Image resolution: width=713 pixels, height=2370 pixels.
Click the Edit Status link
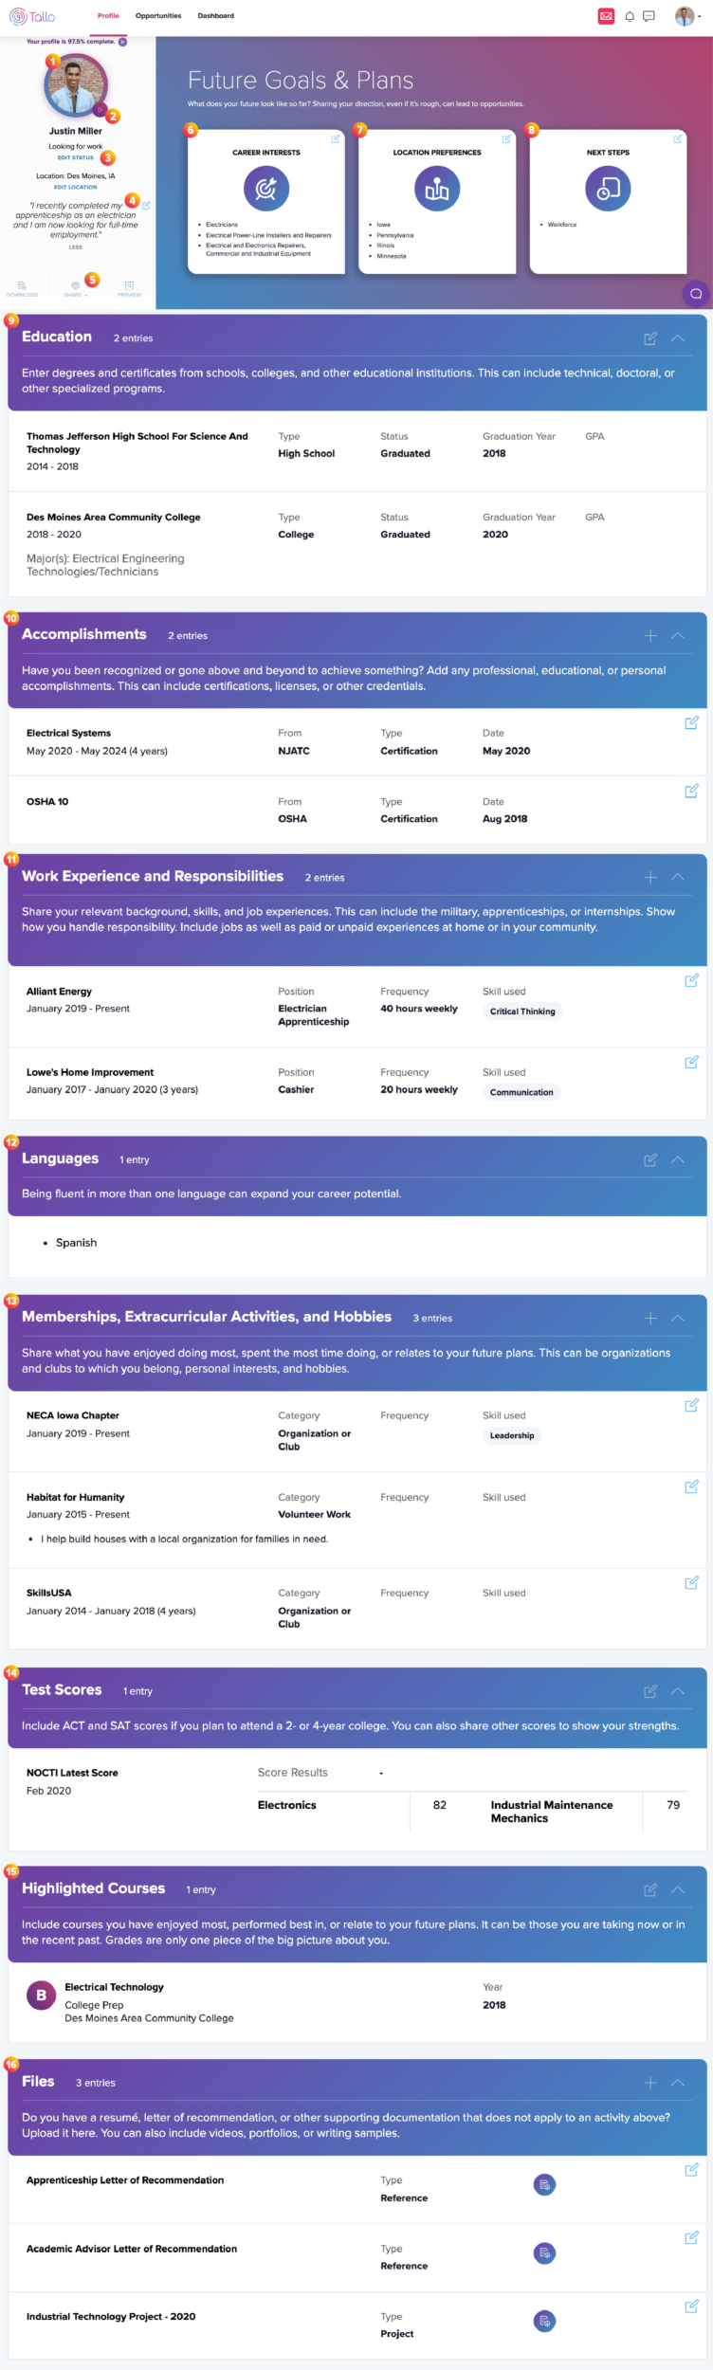[76, 157]
